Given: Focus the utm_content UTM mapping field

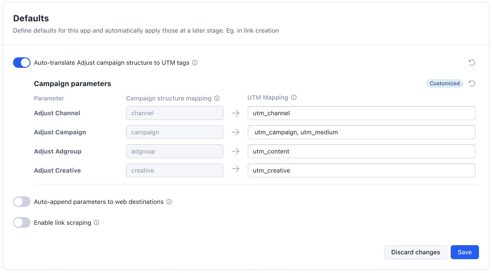Looking at the screenshot, I should click(362, 151).
